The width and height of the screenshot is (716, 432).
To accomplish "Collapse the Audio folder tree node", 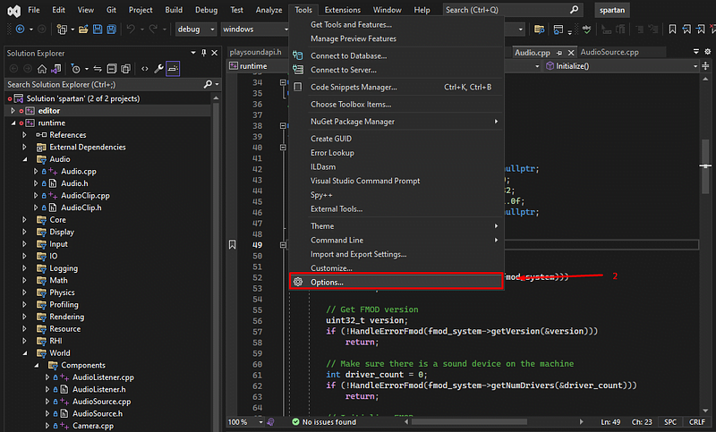I will point(25,159).
